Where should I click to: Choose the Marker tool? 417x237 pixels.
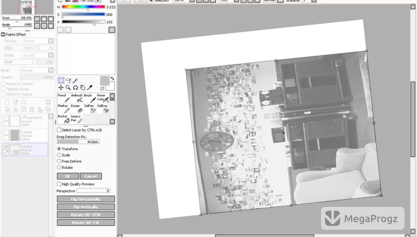click(64, 109)
